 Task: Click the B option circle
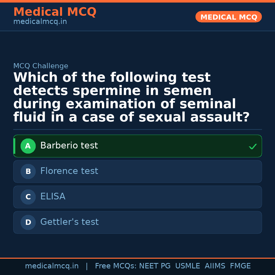pos(28,171)
